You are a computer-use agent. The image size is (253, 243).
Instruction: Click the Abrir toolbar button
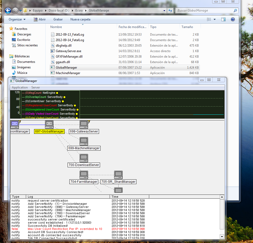pos(40,19)
